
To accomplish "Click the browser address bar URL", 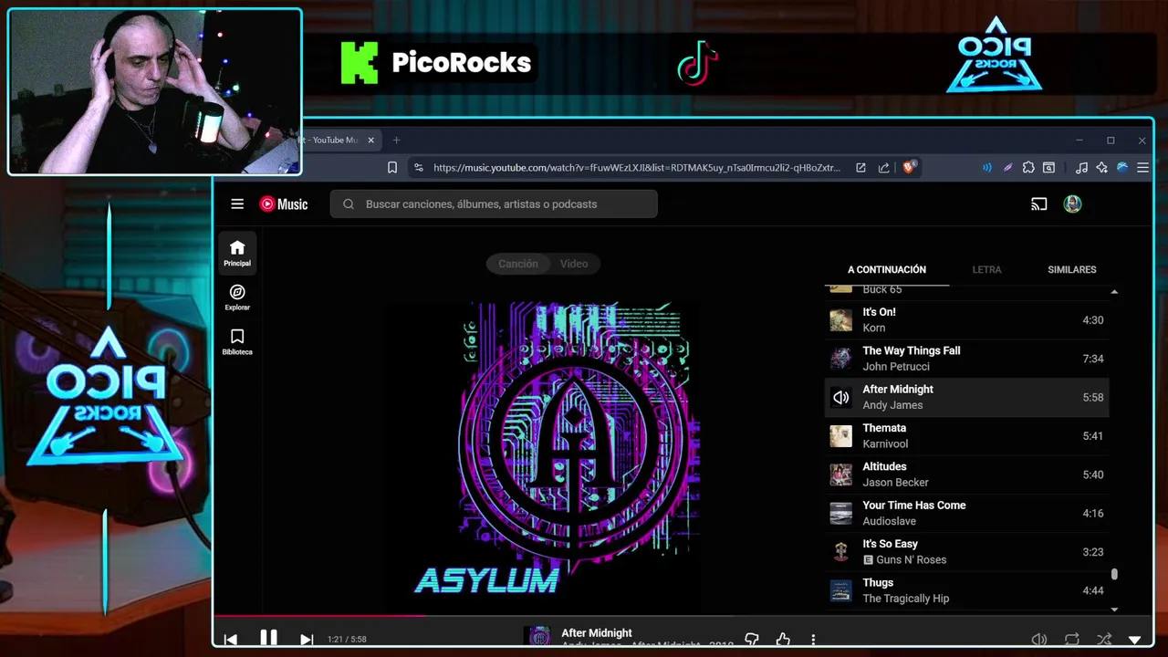I will point(637,168).
